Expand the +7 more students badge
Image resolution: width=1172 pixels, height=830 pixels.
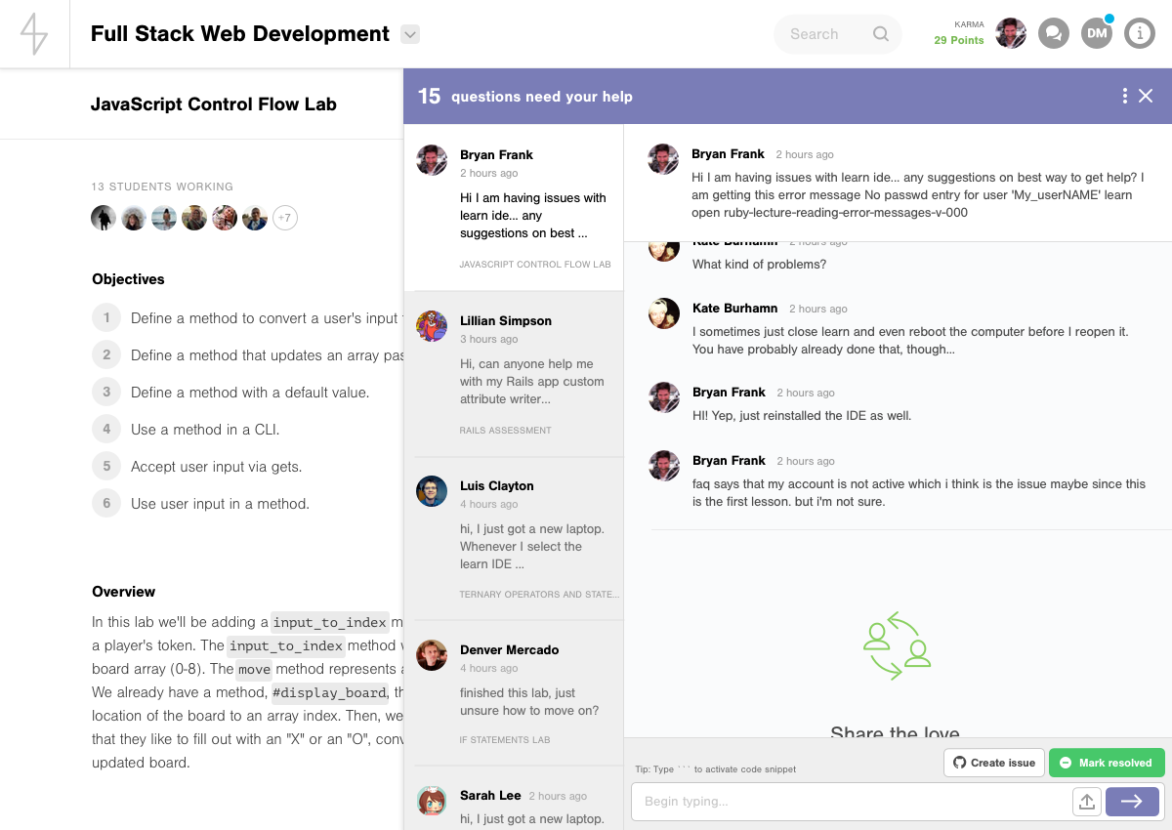coord(284,218)
